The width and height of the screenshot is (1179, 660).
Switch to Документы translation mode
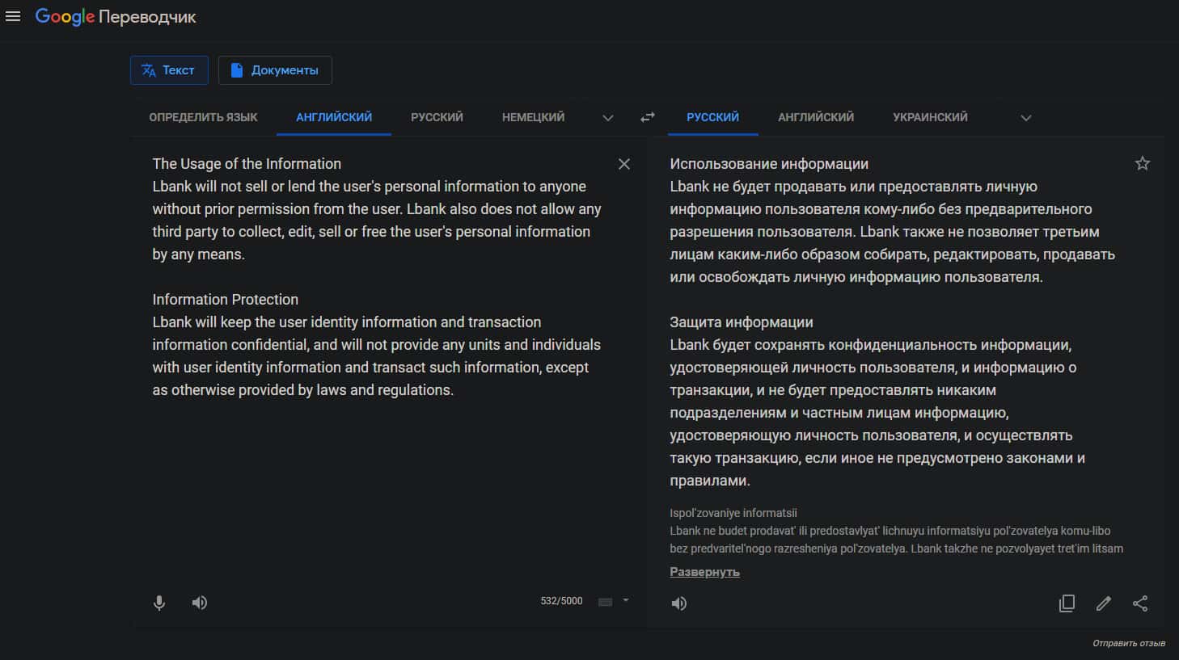pyautogui.click(x=275, y=70)
